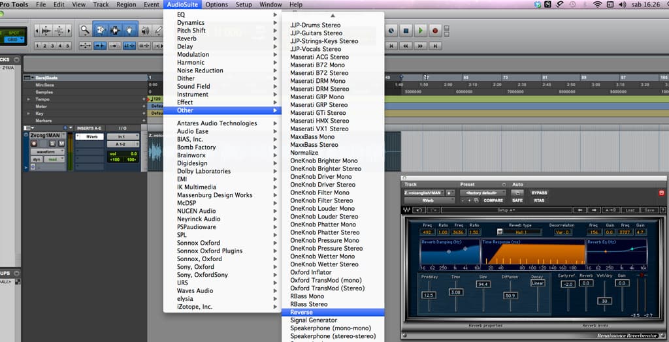Choose the Scrubber speaker tool
Image resolution: width=669 pixels, height=342 pixels.
point(146,30)
